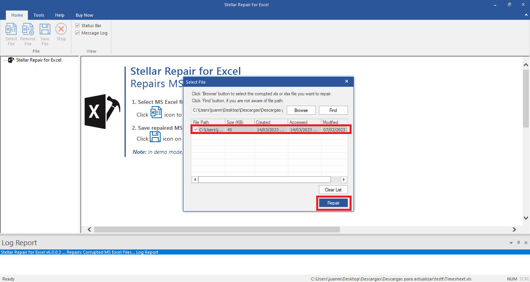Click main pane vertical scroll down arrow
The width and height of the screenshot is (530, 282).
(526, 218)
